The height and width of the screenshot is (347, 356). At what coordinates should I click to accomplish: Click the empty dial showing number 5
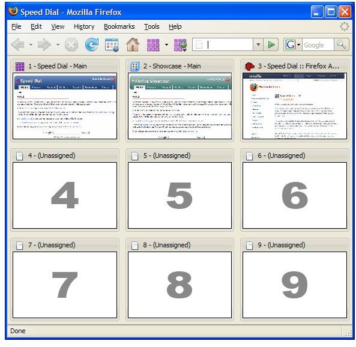pyautogui.click(x=180, y=195)
